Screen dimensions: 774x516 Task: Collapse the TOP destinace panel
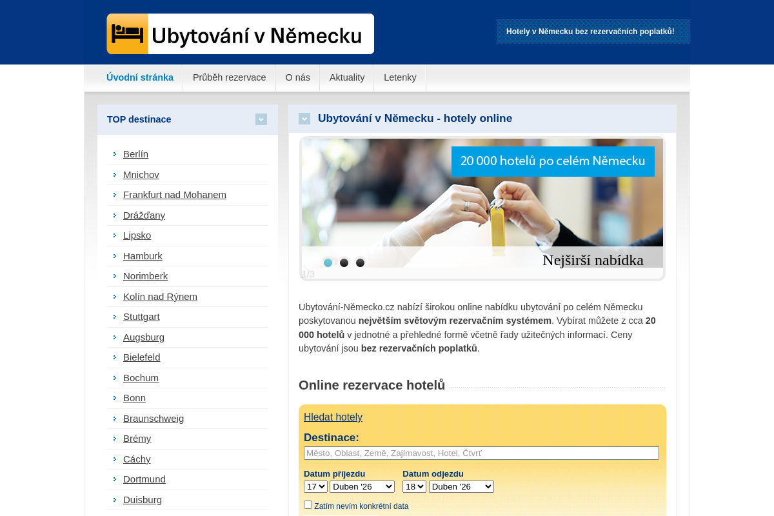[261, 119]
